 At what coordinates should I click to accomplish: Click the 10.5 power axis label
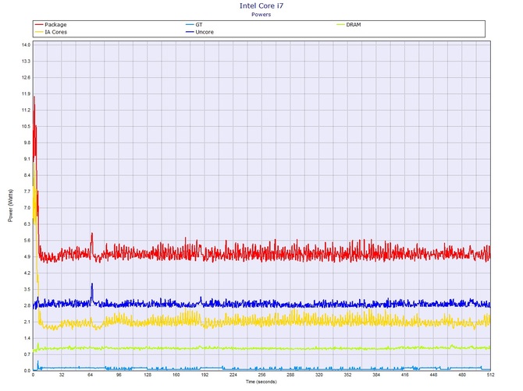(26, 126)
